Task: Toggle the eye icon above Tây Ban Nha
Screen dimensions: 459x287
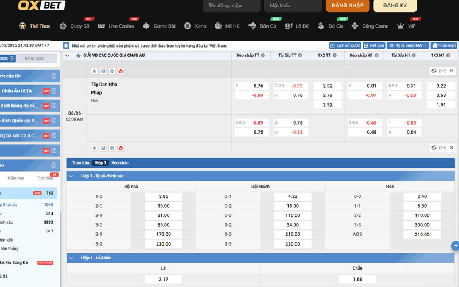Action: (112, 71)
